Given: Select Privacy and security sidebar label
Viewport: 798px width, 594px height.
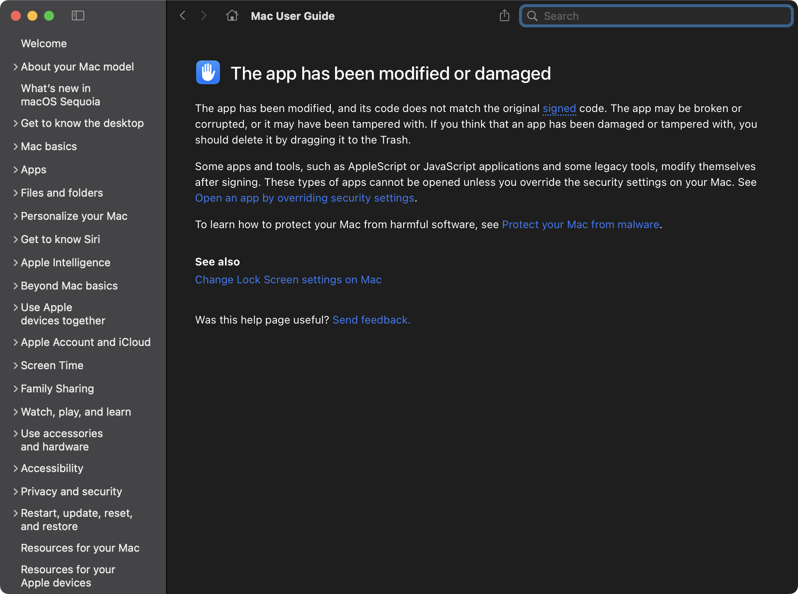Looking at the screenshot, I should (x=71, y=492).
